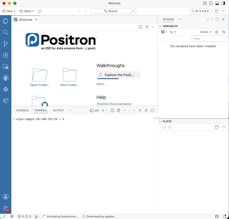Open the Explorer view in activity bar

click(x=5, y=21)
